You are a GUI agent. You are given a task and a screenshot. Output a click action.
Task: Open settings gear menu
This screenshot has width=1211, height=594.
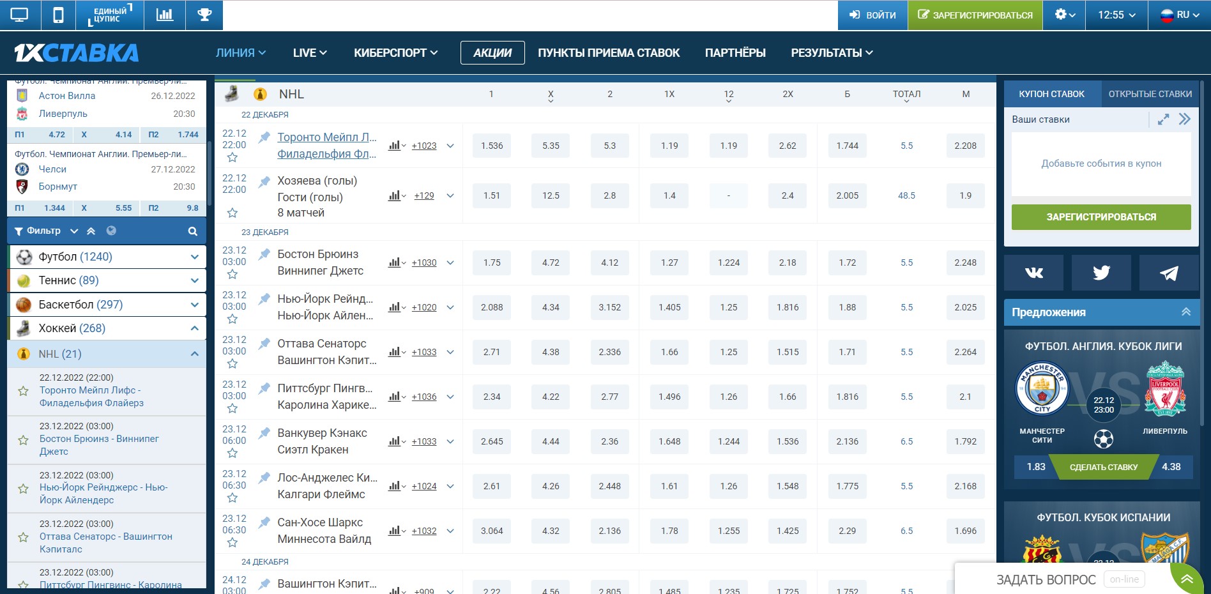(x=1065, y=15)
